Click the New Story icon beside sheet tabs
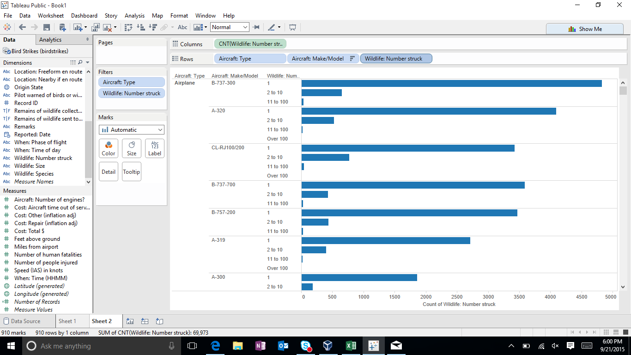Screen dimensions: 631x355 (159, 321)
